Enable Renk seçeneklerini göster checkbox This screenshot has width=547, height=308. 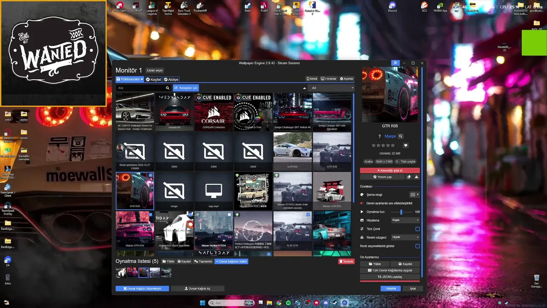(x=418, y=246)
